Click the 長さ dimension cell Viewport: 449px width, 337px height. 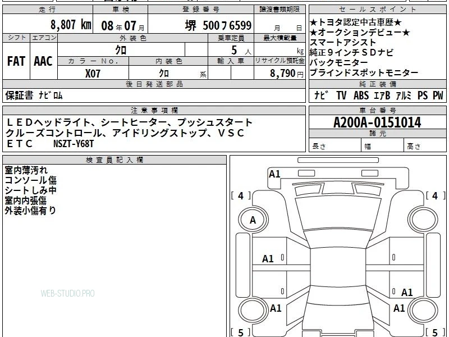tap(335, 145)
